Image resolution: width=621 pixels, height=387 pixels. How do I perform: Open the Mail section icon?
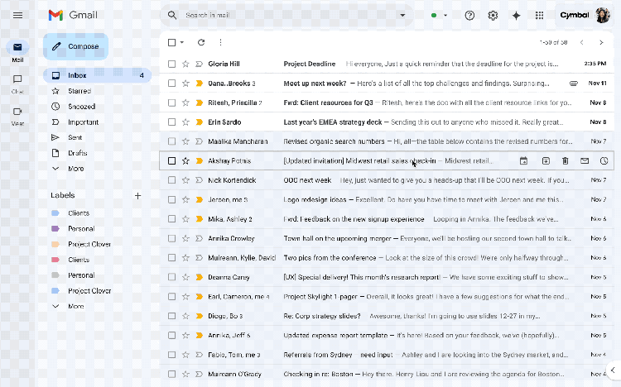coord(17,47)
